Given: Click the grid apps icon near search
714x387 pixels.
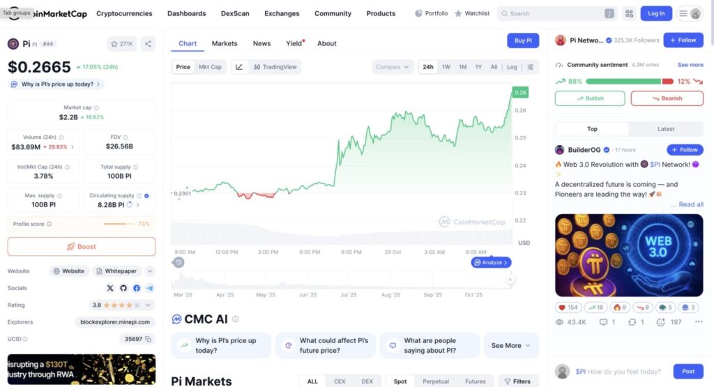Looking at the screenshot, I should (x=629, y=13).
